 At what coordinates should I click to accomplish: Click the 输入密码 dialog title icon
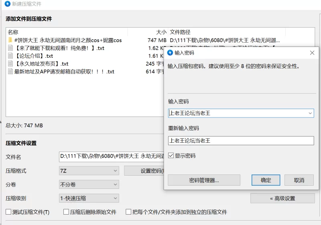tap(170, 53)
